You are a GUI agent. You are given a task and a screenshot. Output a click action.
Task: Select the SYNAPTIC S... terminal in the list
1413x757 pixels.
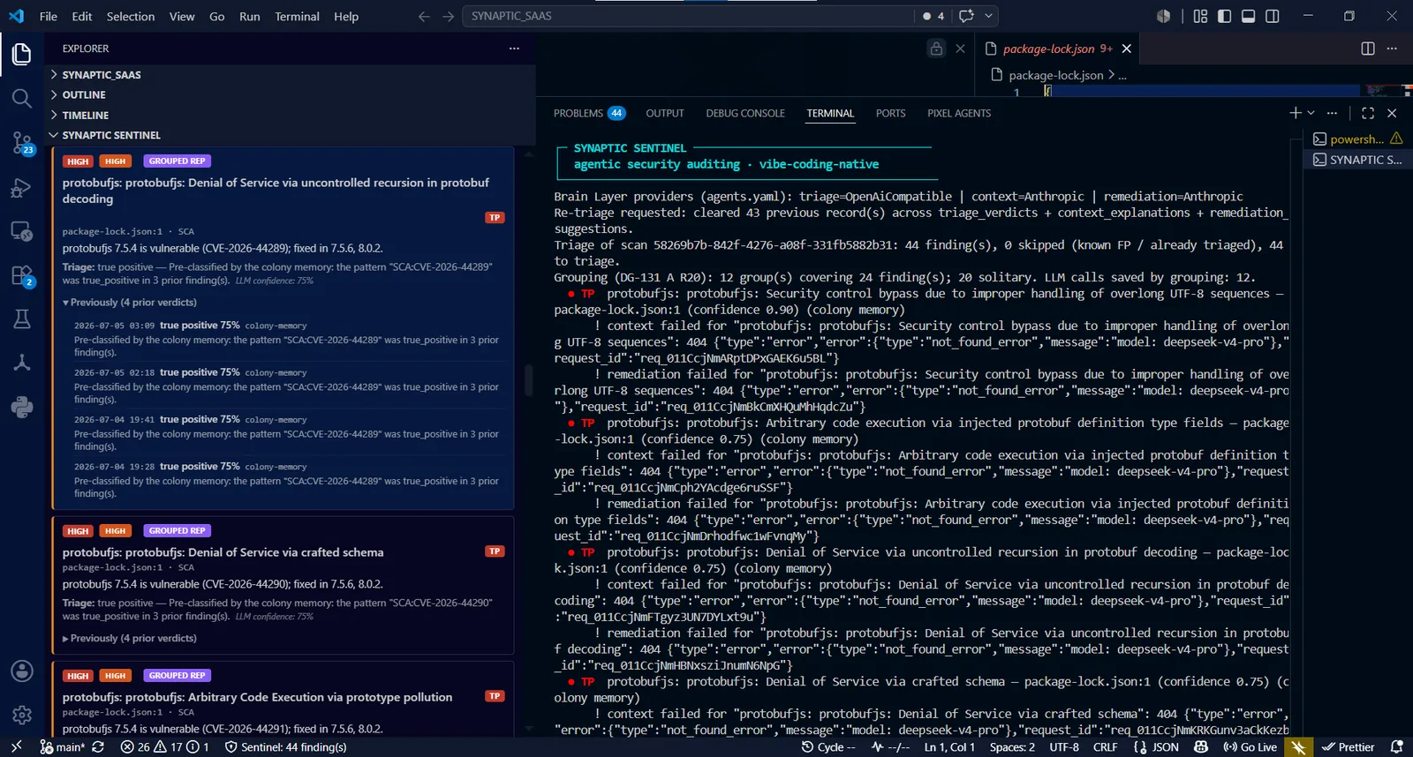click(1357, 160)
